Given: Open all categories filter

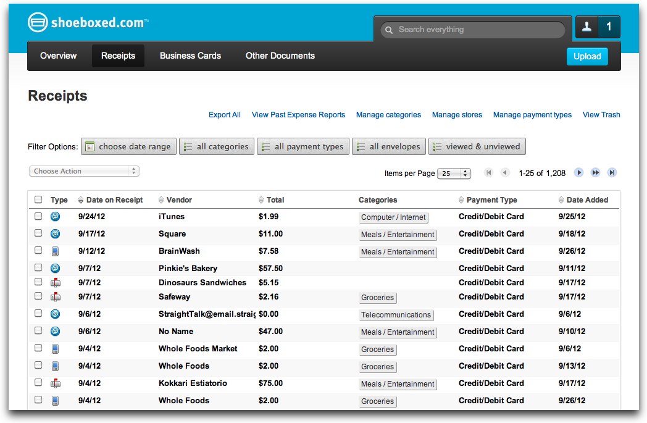Looking at the screenshot, I should [x=217, y=146].
